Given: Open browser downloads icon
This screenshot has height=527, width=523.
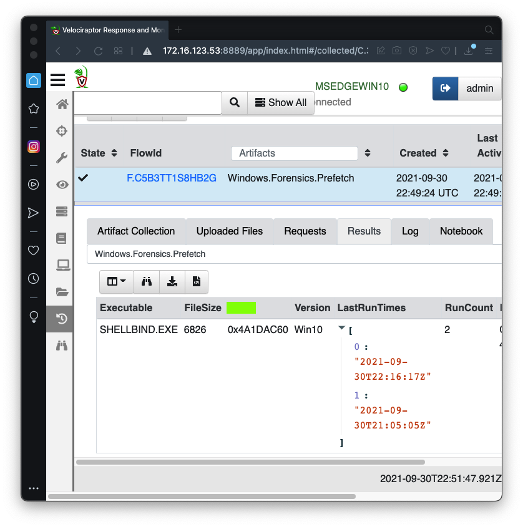Looking at the screenshot, I should coord(469,51).
